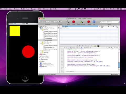126x94 pixels.
Task: Toggle target checkbox for DrawView.m row
Action: click(x=117, y=28)
